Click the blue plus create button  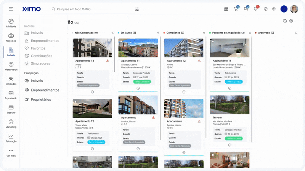point(284,9)
